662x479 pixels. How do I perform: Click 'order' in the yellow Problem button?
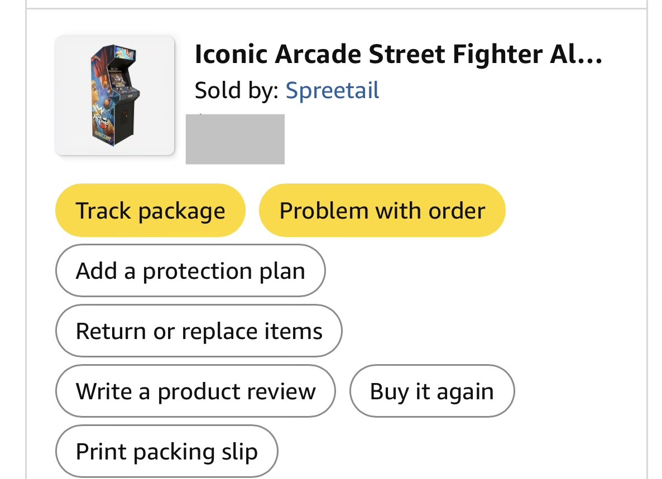457,210
